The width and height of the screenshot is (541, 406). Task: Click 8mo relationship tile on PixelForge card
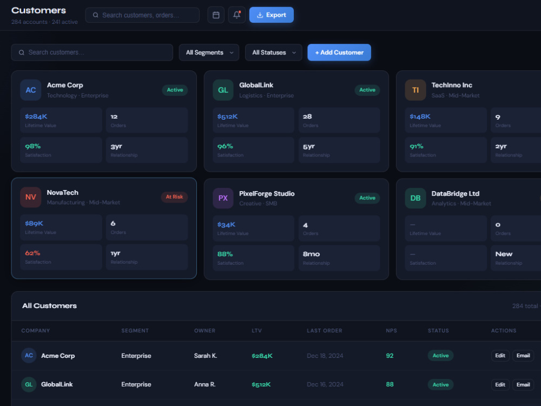[339, 258]
